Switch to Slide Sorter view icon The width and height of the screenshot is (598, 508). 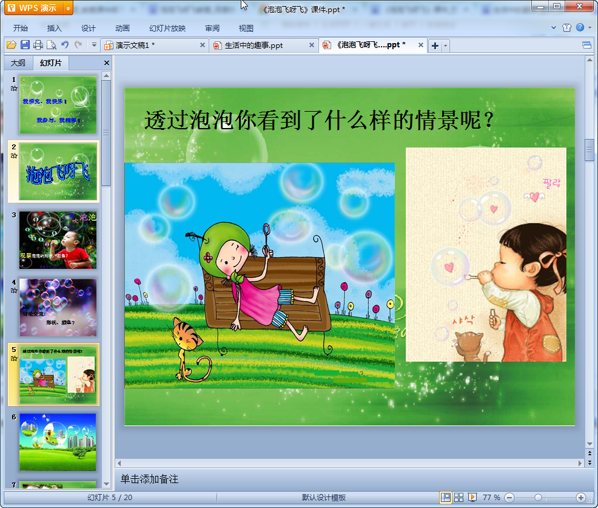[x=459, y=497]
